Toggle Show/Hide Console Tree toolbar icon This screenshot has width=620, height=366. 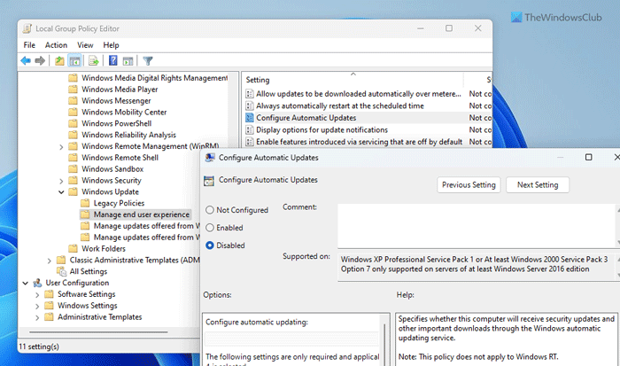[x=76, y=61]
